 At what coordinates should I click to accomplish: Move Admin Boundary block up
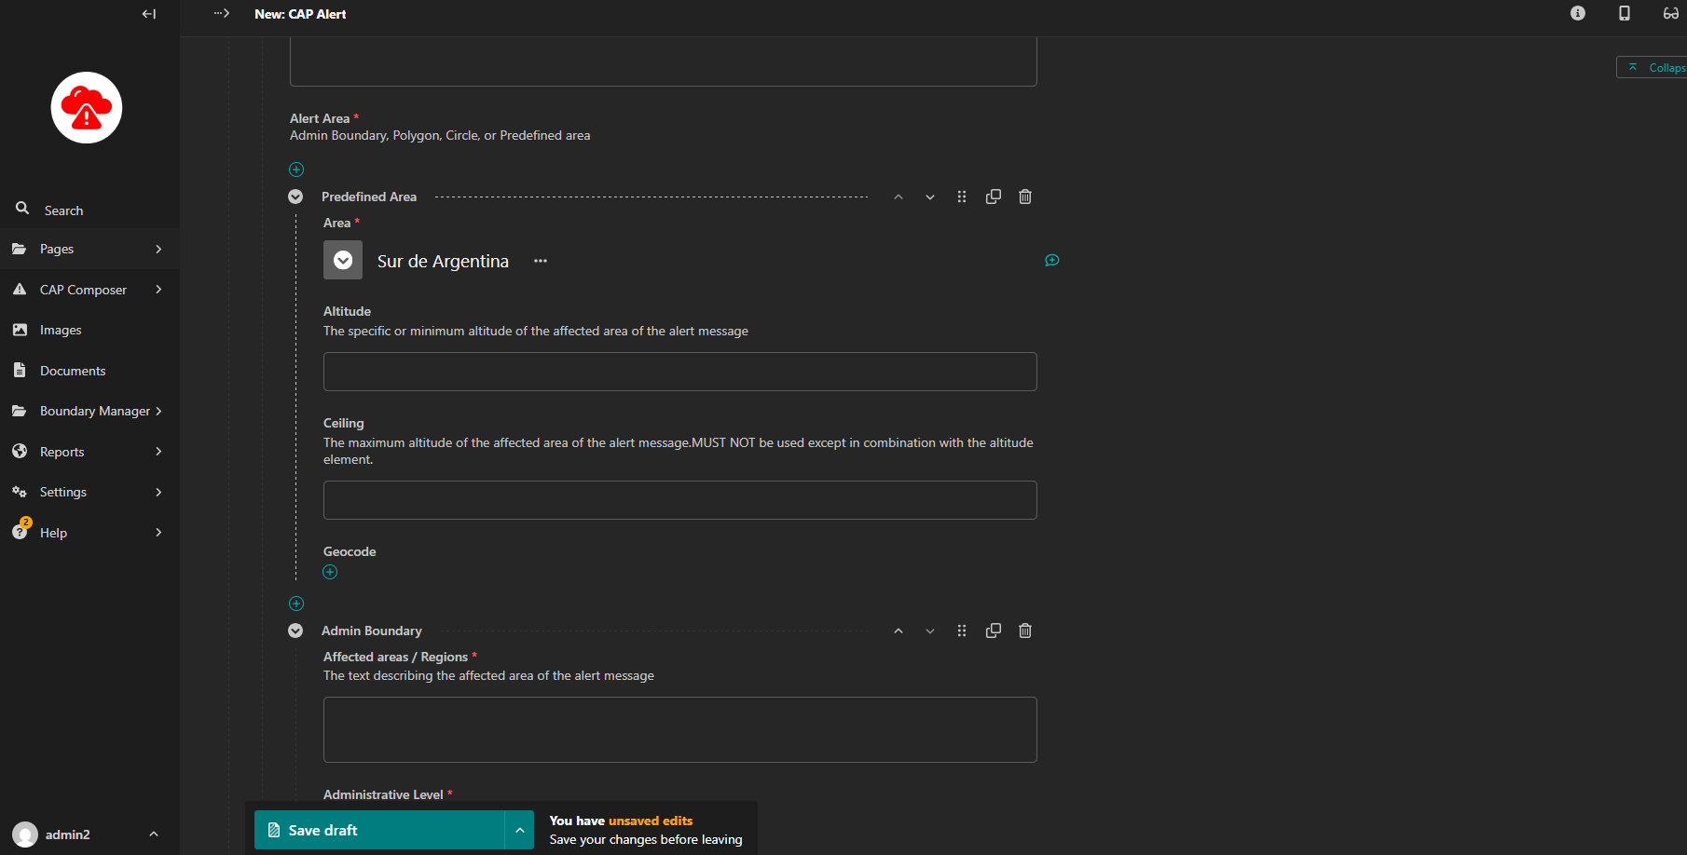(898, 631)
